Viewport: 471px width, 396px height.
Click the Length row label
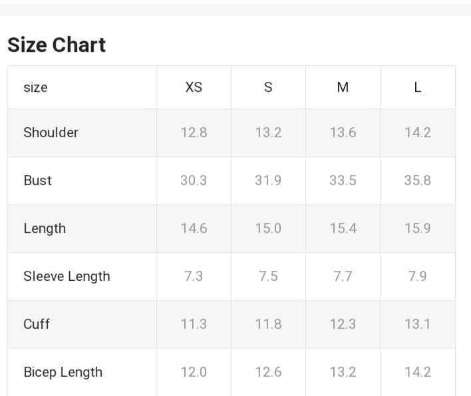coord(45,228)
